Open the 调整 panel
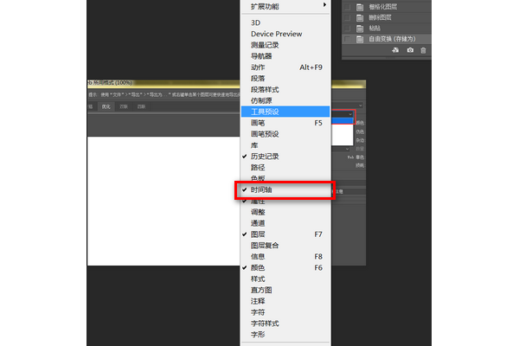This screenshot has height=346, width=519. 285,212
